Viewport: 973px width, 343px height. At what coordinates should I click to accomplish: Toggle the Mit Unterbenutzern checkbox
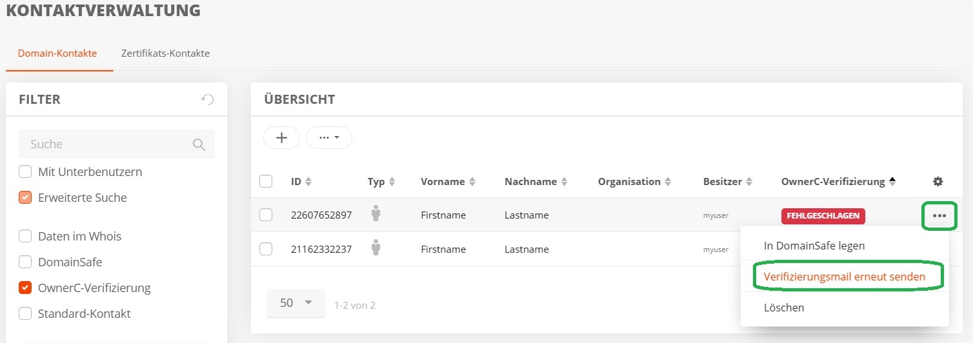click(x=25, y=172)
